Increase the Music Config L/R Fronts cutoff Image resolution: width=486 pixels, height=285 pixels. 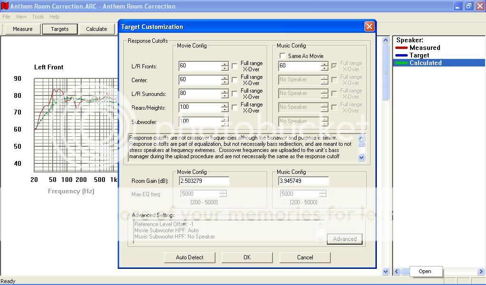click(325, 64)
